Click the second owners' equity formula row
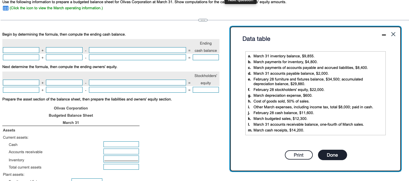Image resolution: width=409 pixels, height=181 pixels. pos(21,89)
